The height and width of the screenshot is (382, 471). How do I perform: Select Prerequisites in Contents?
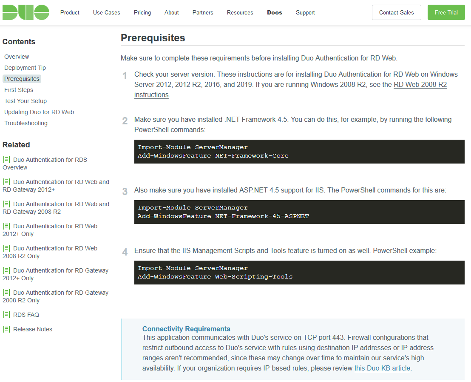(x=22, y=79)
